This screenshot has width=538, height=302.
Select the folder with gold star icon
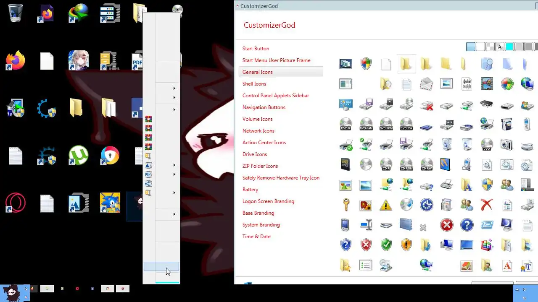tap(345, 265)
